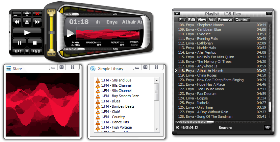Image resolution: width=280 pixels, height=142 pixels.
Task: Stop playback with the square button
Action: [x=35, y=43]
